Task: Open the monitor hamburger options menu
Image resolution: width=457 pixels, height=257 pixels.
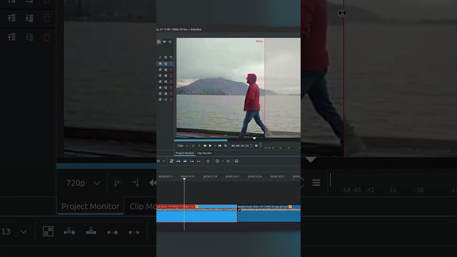Action: point(256,146)
